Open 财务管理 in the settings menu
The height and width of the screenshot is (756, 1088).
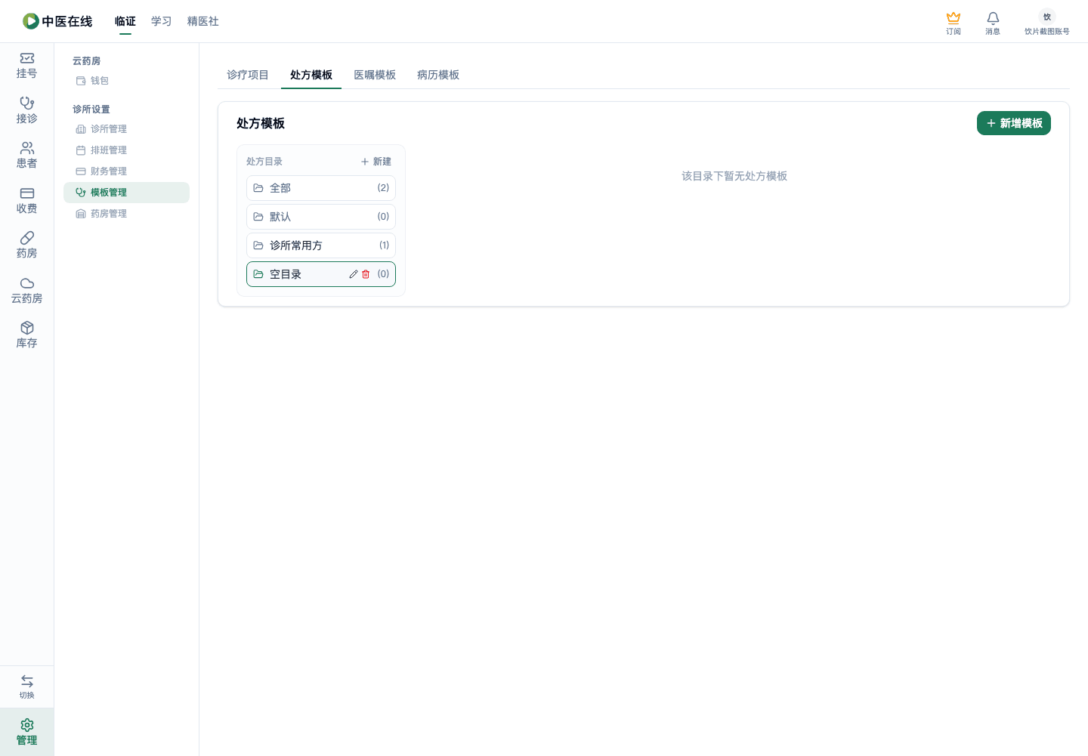(x=126, y=171)
